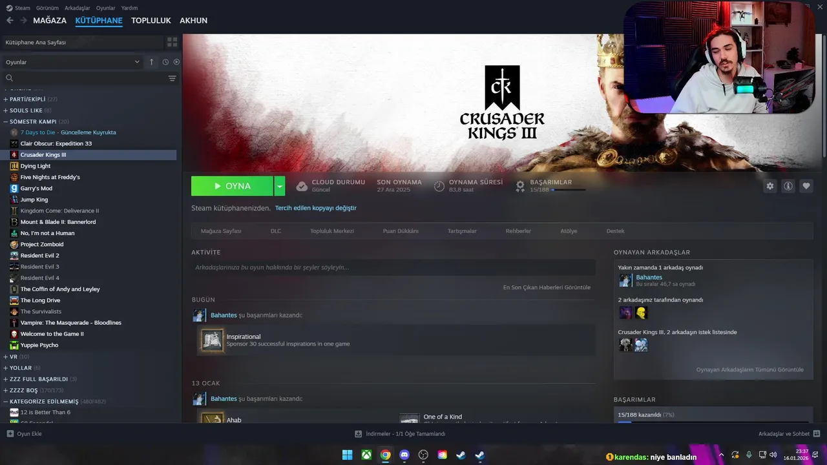Image resolution: width=827 pixels, height=465 pixels.
Task: Open Discord from taskbar
Action: click(x=404, y=455)
